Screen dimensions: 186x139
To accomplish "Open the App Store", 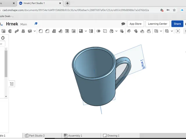I will point(135,24).
